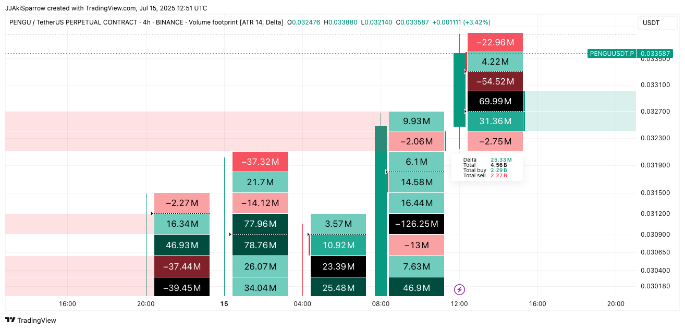Click the 23.39M black footprint cell
Viewport: 685px width, 329px height.
click(x=338, y=266)
